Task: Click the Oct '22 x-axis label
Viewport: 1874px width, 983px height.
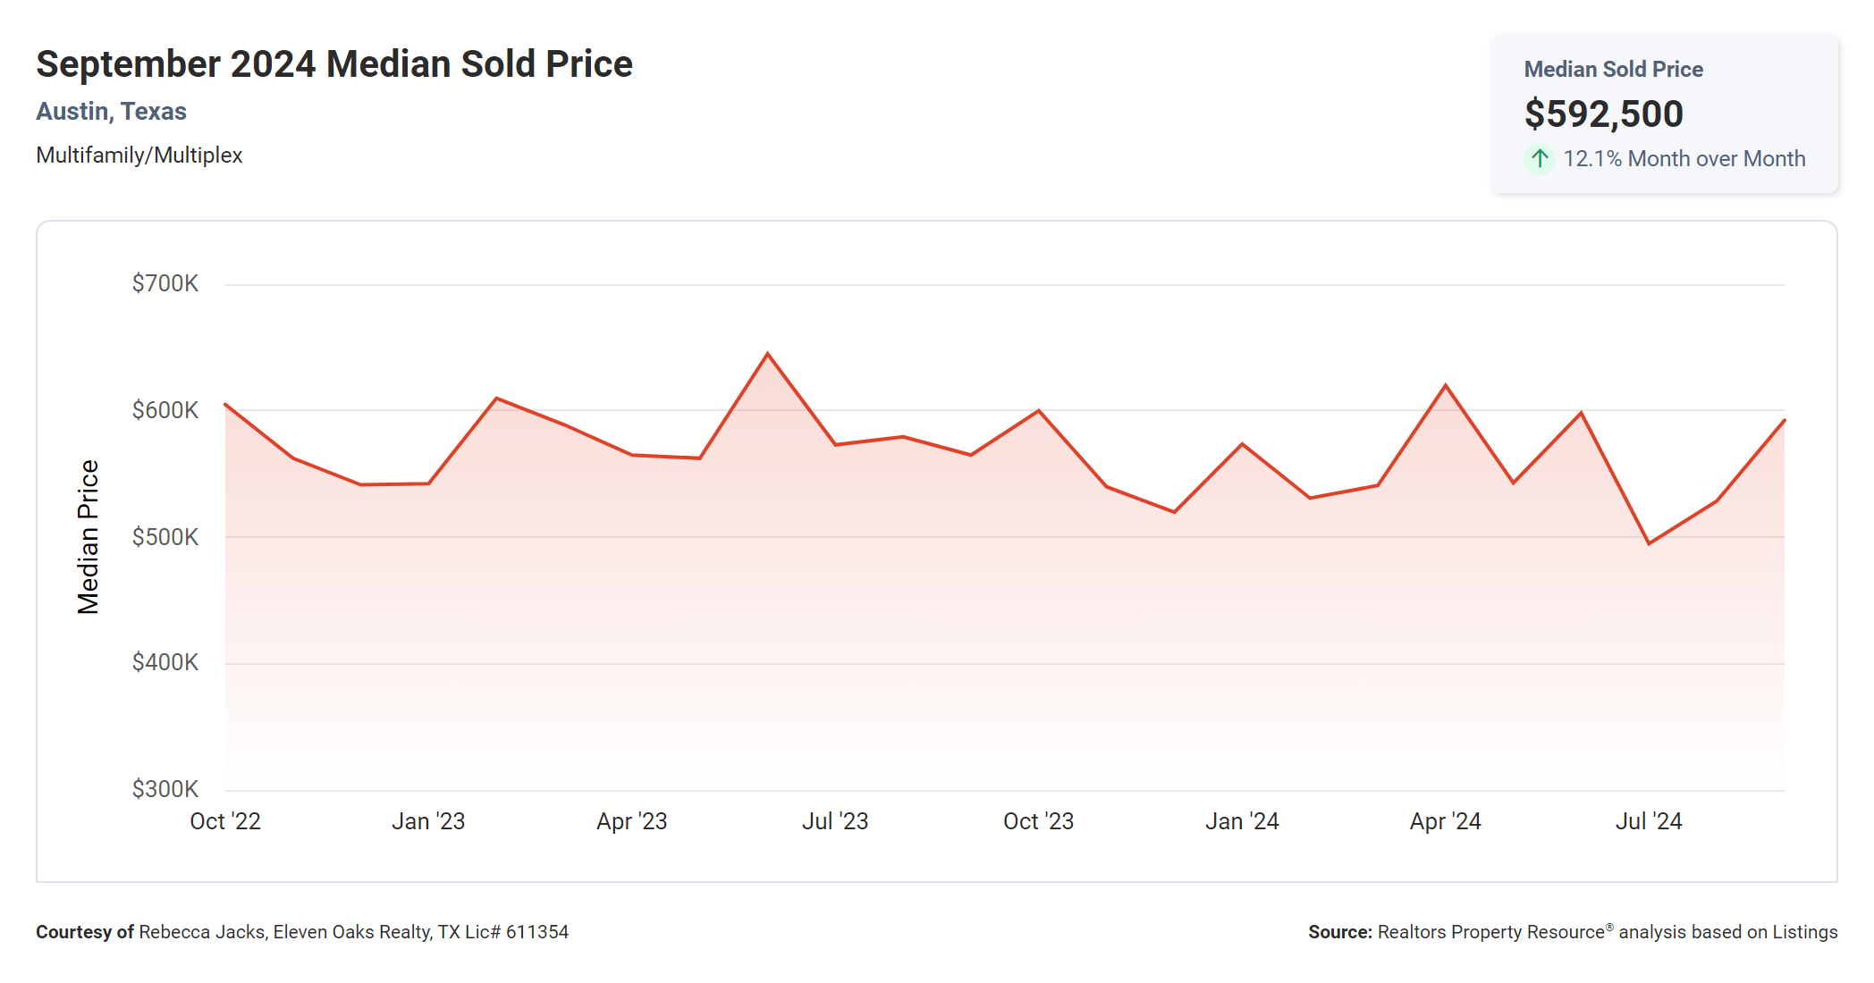Action: (225, 821)
